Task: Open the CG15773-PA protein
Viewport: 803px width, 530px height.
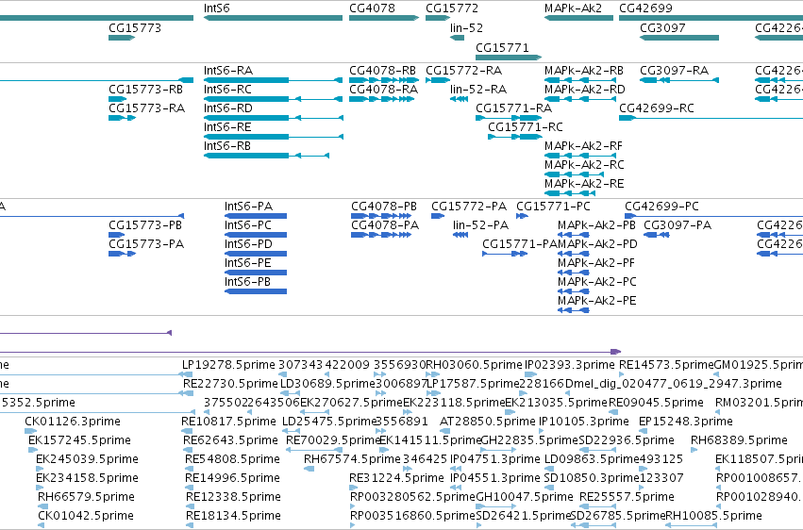Action: (146, 244)
